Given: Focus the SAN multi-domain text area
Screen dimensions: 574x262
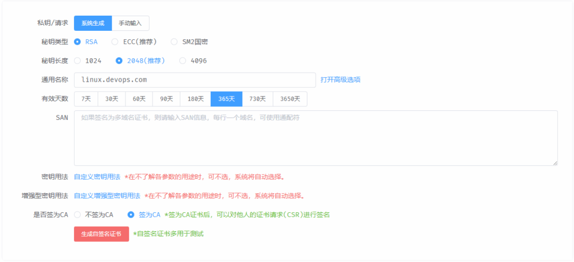Looking at the screenshot, I should 316,138.
